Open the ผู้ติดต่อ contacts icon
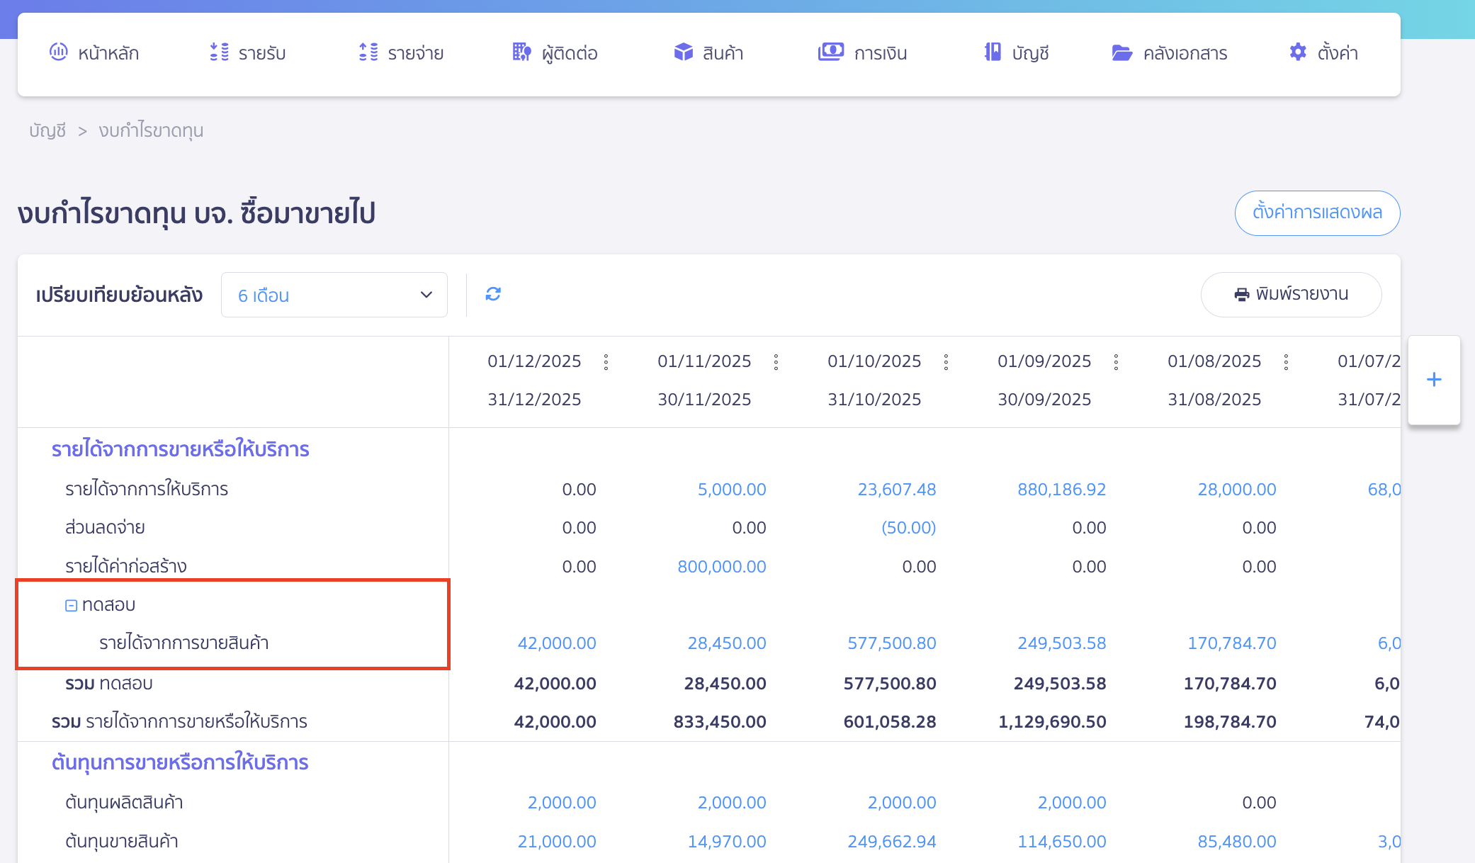 point(521,52)
